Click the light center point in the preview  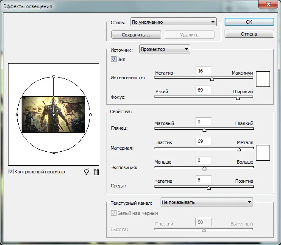[x=53, y=115]
